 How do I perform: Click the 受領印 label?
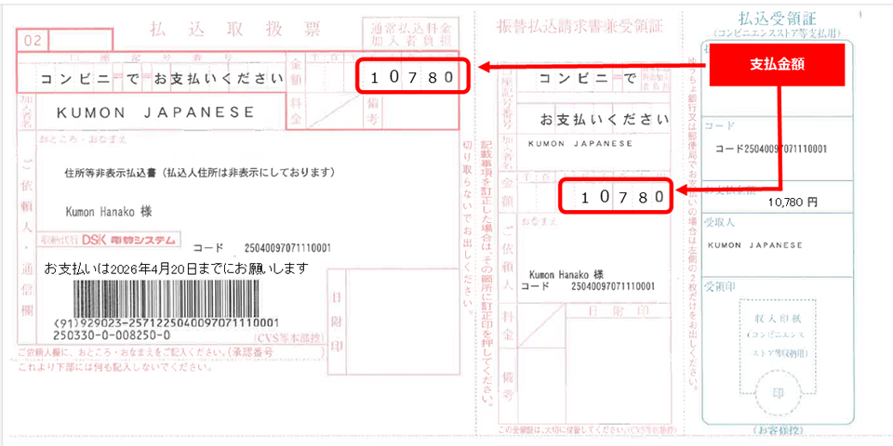tap(719, 286)
